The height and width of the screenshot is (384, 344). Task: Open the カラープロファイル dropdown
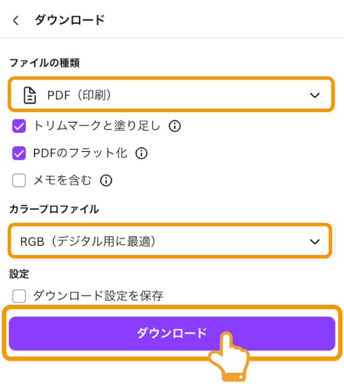172,241
